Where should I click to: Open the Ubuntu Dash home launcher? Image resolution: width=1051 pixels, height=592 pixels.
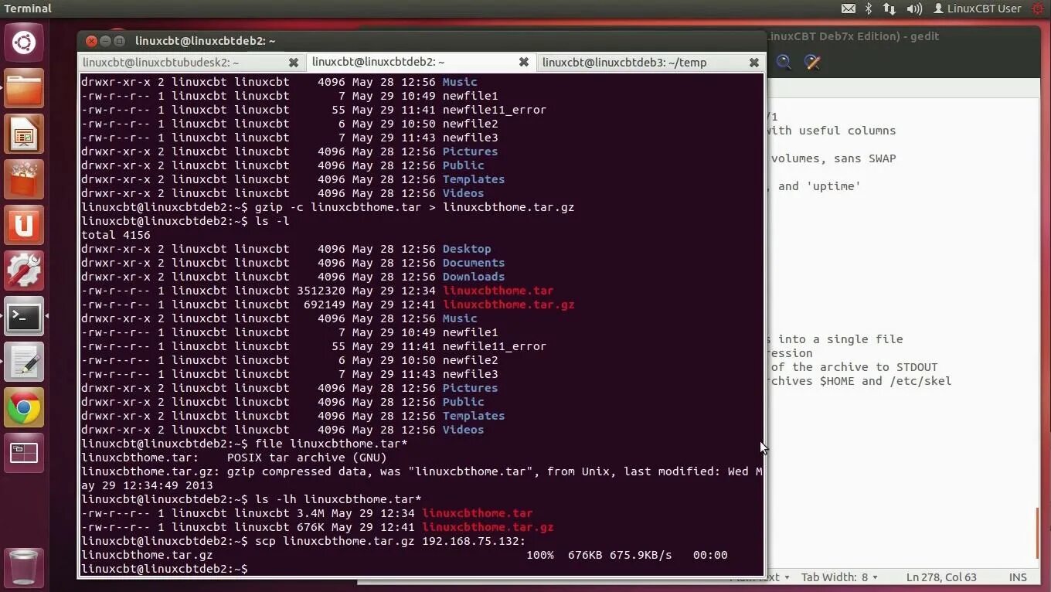point(24,43)
